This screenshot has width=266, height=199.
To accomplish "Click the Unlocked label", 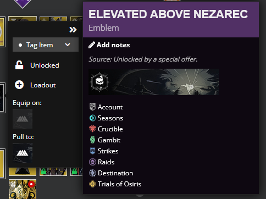I will coord(45,65).
